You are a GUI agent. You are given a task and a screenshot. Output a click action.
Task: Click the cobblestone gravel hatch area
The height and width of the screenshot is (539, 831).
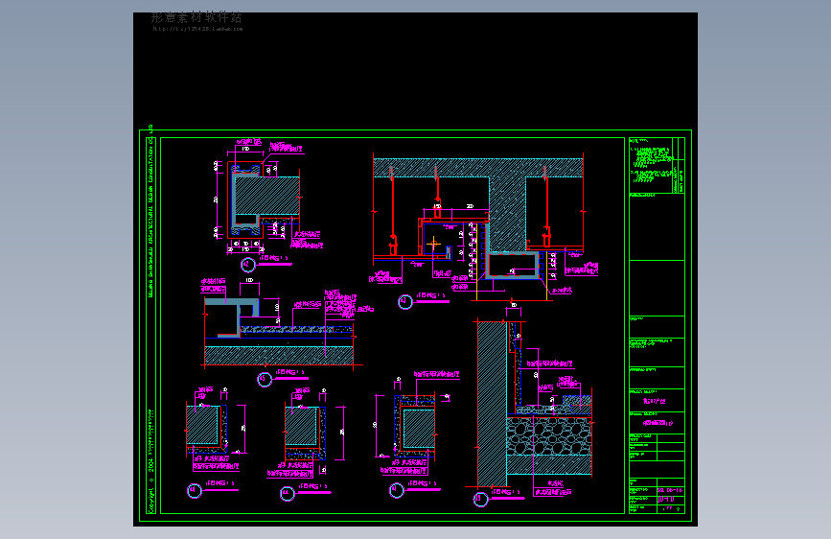(x=548, y=436)
